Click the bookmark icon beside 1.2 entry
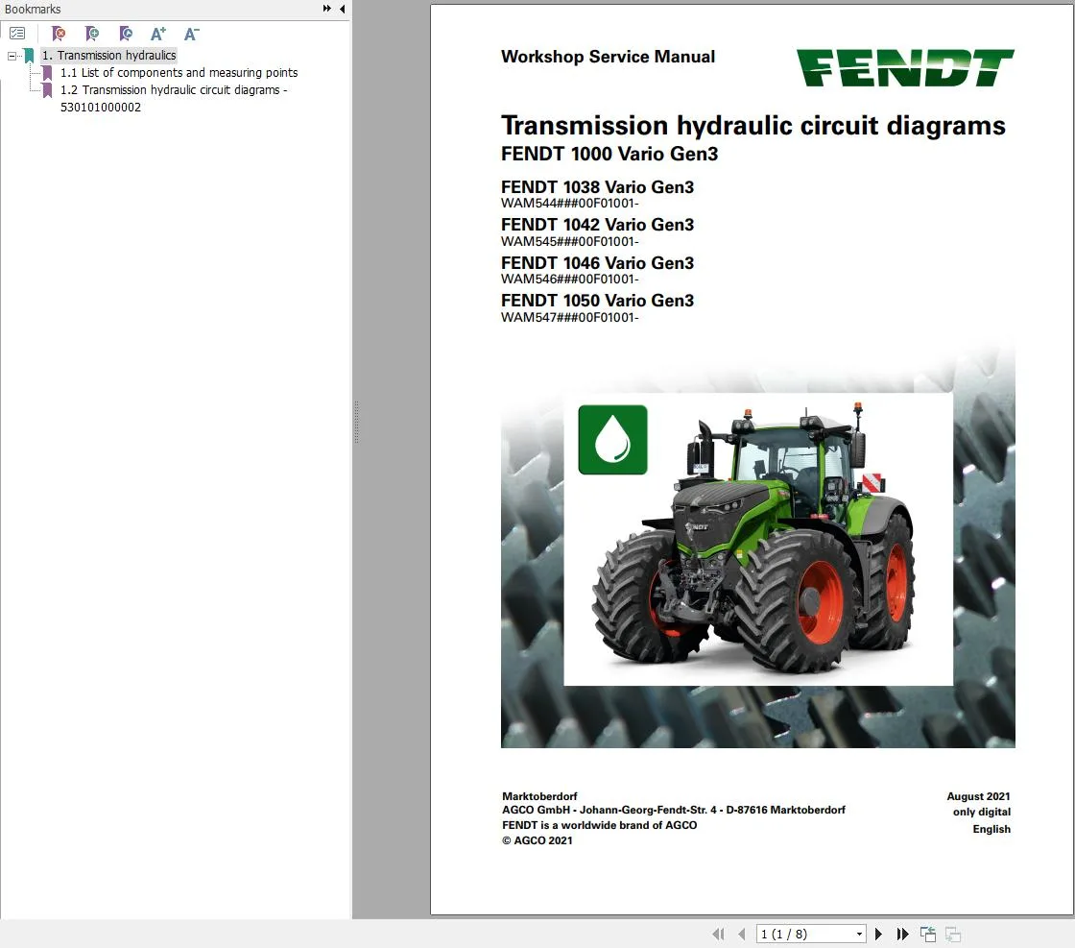 pos(47,90)
